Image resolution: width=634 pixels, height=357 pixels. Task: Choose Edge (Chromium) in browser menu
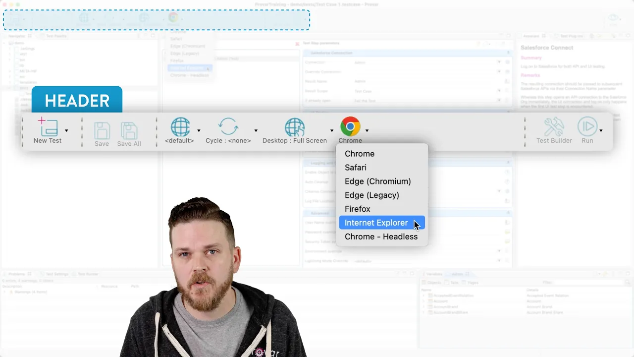[x=382, y=181]
